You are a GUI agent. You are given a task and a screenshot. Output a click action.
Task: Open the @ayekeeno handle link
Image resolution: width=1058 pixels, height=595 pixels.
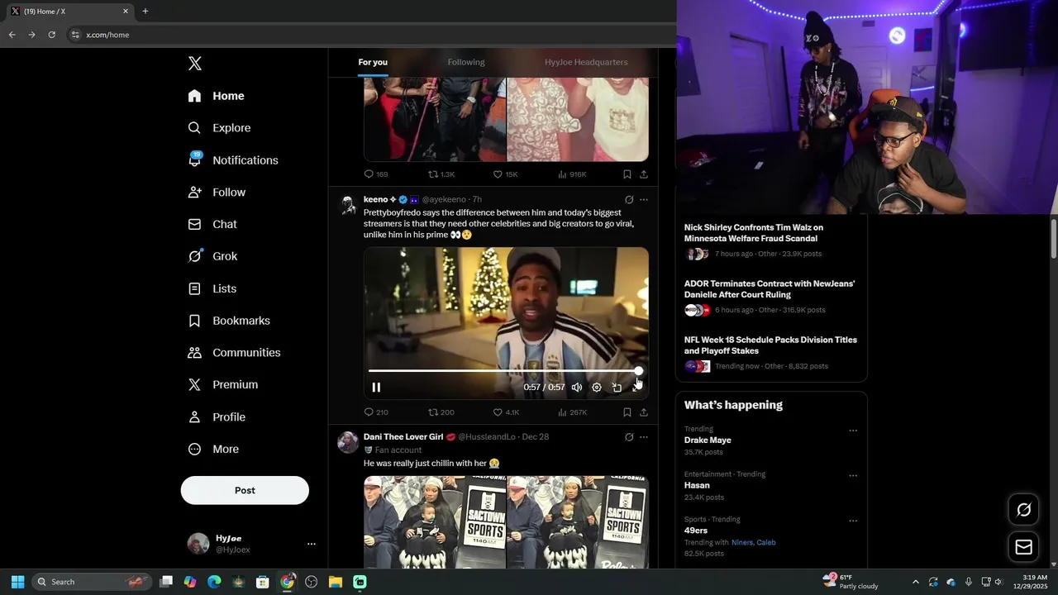(x=444, y=200)
